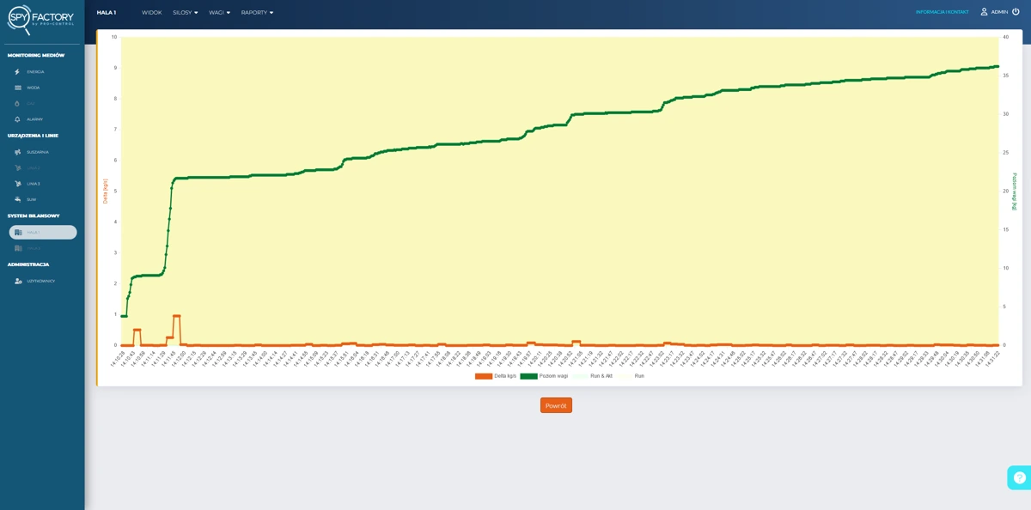Expand the Silosy dropdown menu

tap(185, 13)
